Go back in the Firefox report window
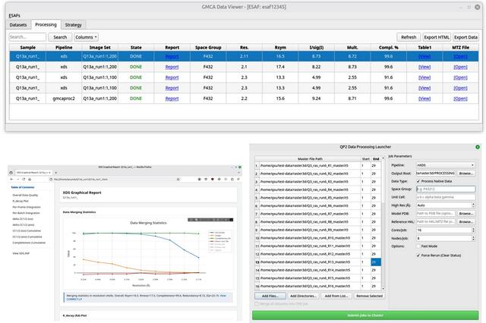 (x=12, y=179)
